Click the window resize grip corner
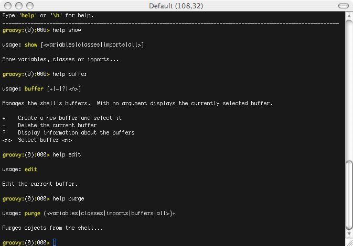353x246 pixels. tap(349, 242)
